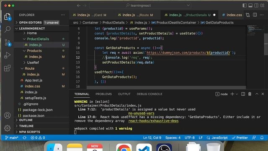Toggle the secondary side bar layout icon
This screenshot has height=151, width=268.
[256, 5]
